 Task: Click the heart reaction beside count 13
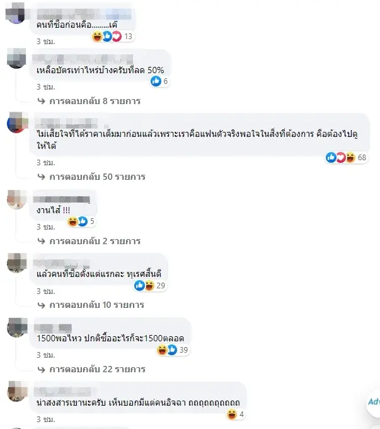pos(117,36)
